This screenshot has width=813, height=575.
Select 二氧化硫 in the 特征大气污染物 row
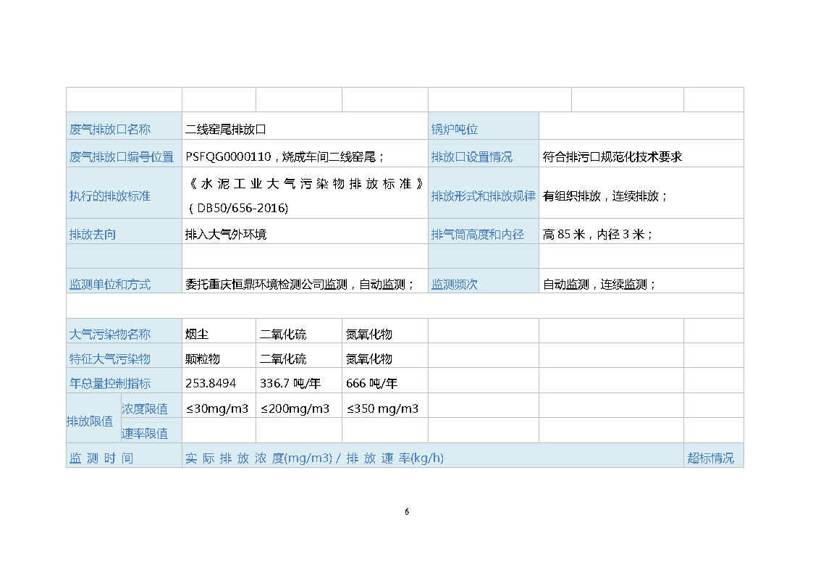(283, 358)
